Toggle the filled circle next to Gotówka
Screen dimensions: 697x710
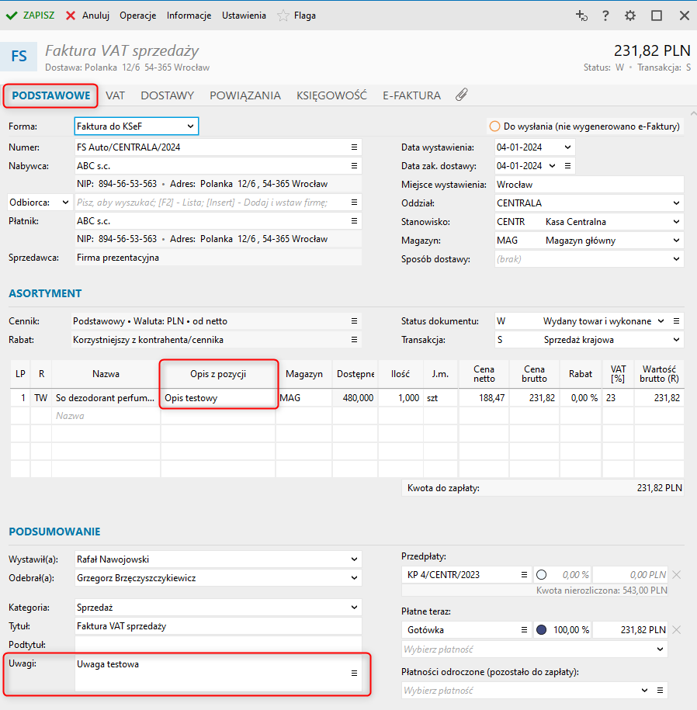(x=542, y=629)
